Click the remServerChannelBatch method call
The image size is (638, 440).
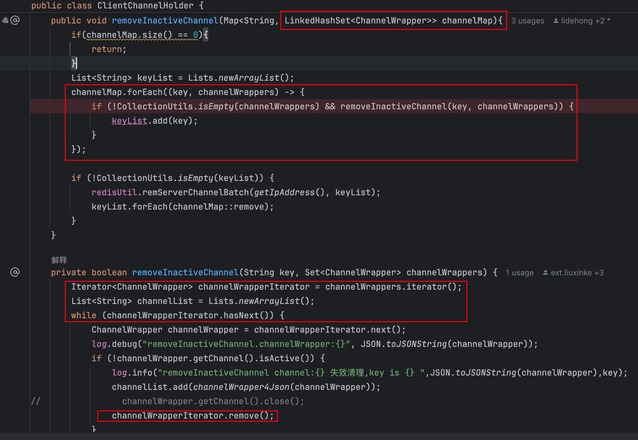(195, 192)
